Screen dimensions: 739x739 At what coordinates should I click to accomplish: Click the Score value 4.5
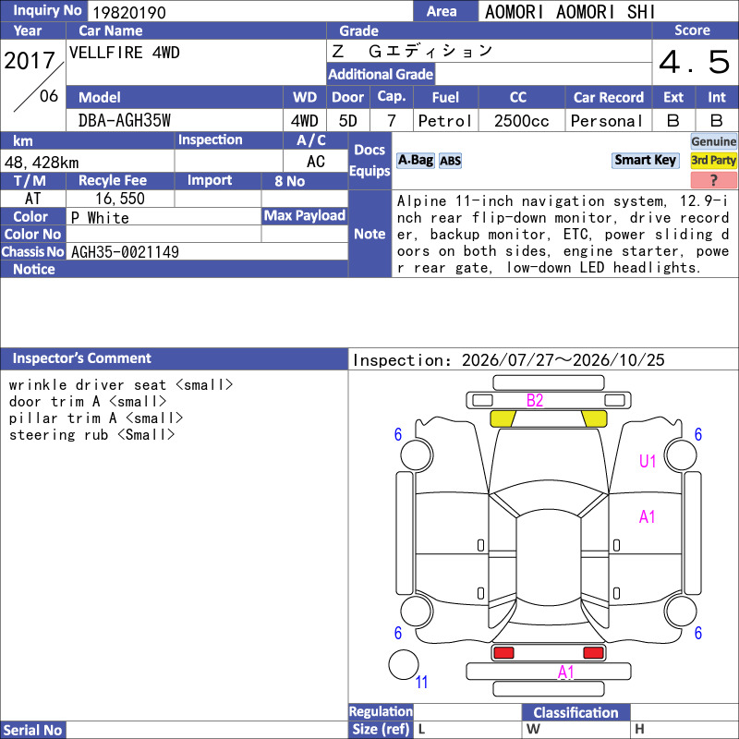coord(695,62)
